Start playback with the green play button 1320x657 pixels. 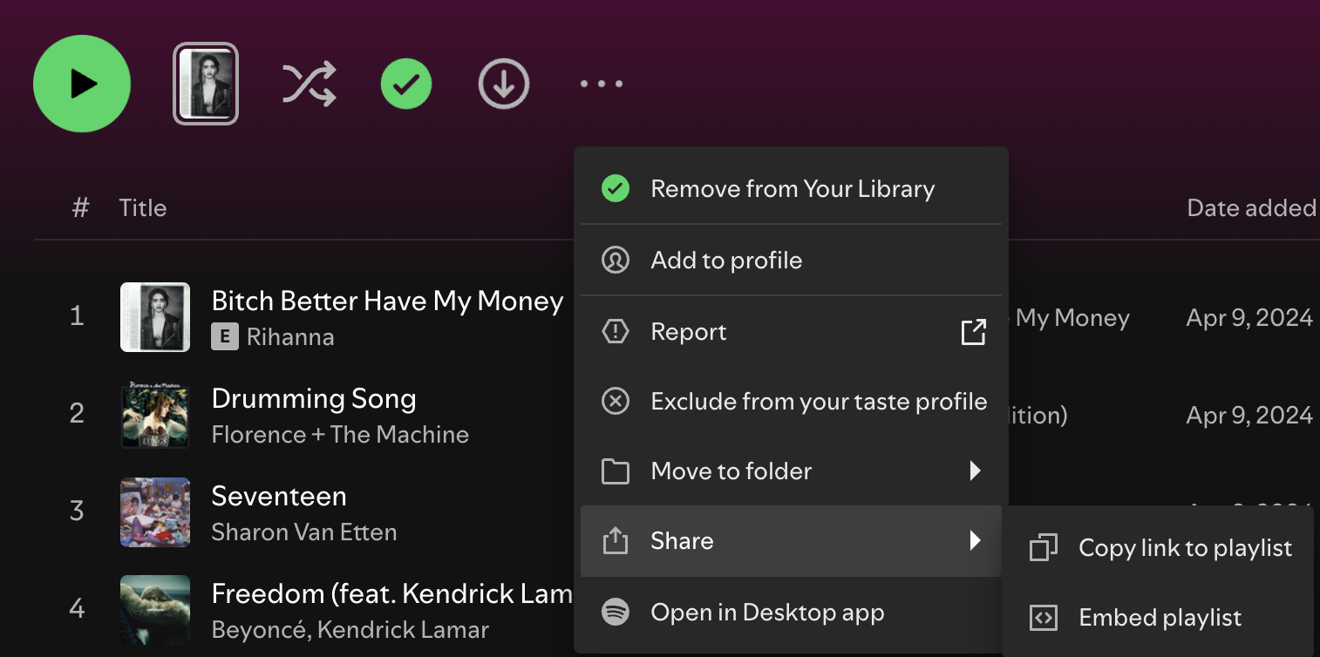tap(82, 84)
